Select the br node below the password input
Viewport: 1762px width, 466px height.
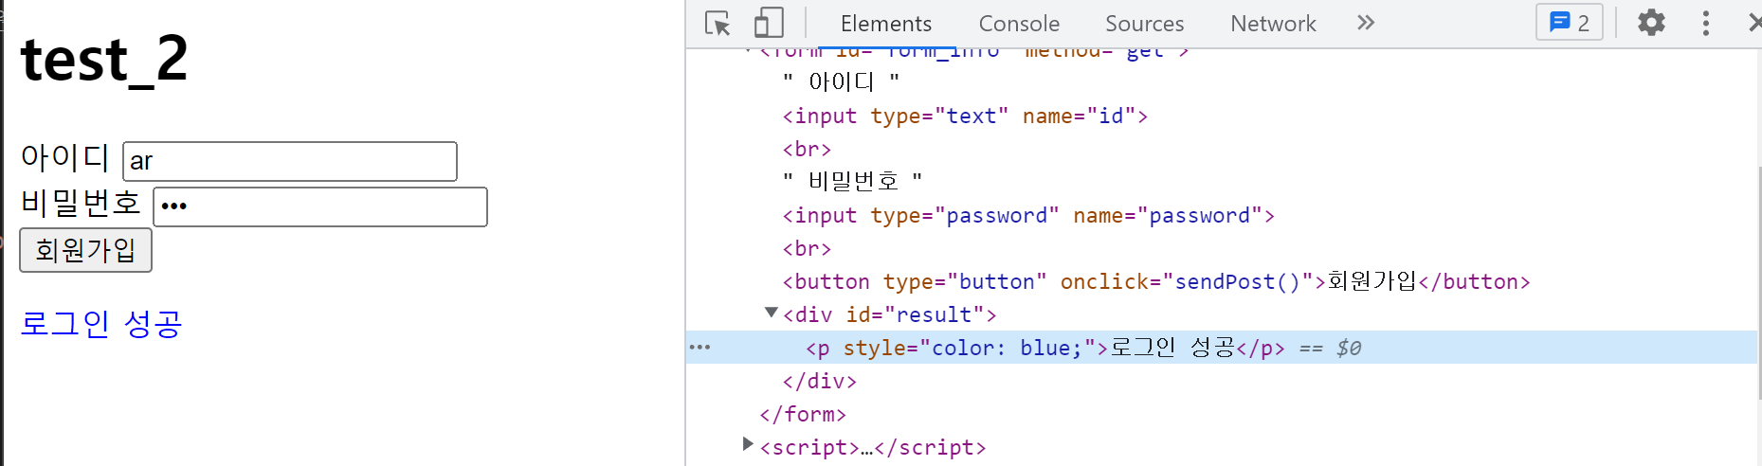point(807,248)
